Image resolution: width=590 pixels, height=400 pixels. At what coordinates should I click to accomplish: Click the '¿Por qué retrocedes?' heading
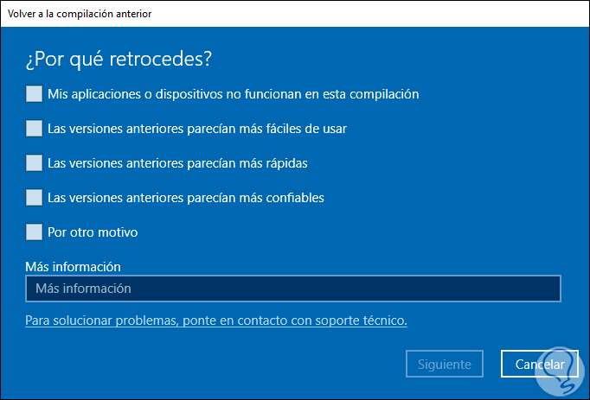[x=120, y=60]
